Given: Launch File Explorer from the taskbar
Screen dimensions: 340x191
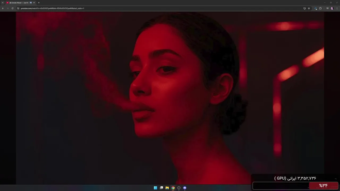Looking at the screenshot, I should click(167, 188).
